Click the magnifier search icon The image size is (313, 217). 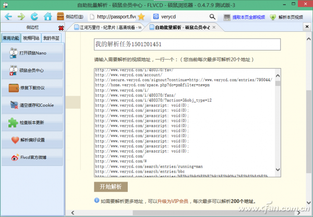pyautogui.click(x=212, y=17)
